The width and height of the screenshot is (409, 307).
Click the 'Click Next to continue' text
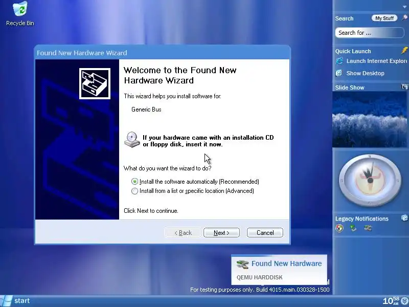coord(151,211)
